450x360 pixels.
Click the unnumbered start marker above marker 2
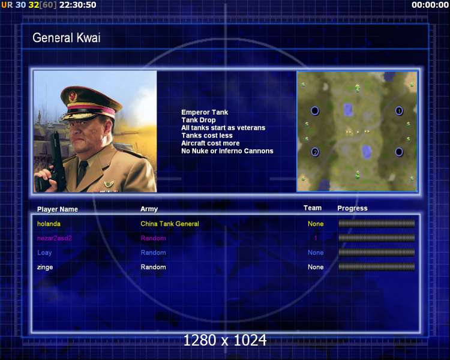coord(315,110)
